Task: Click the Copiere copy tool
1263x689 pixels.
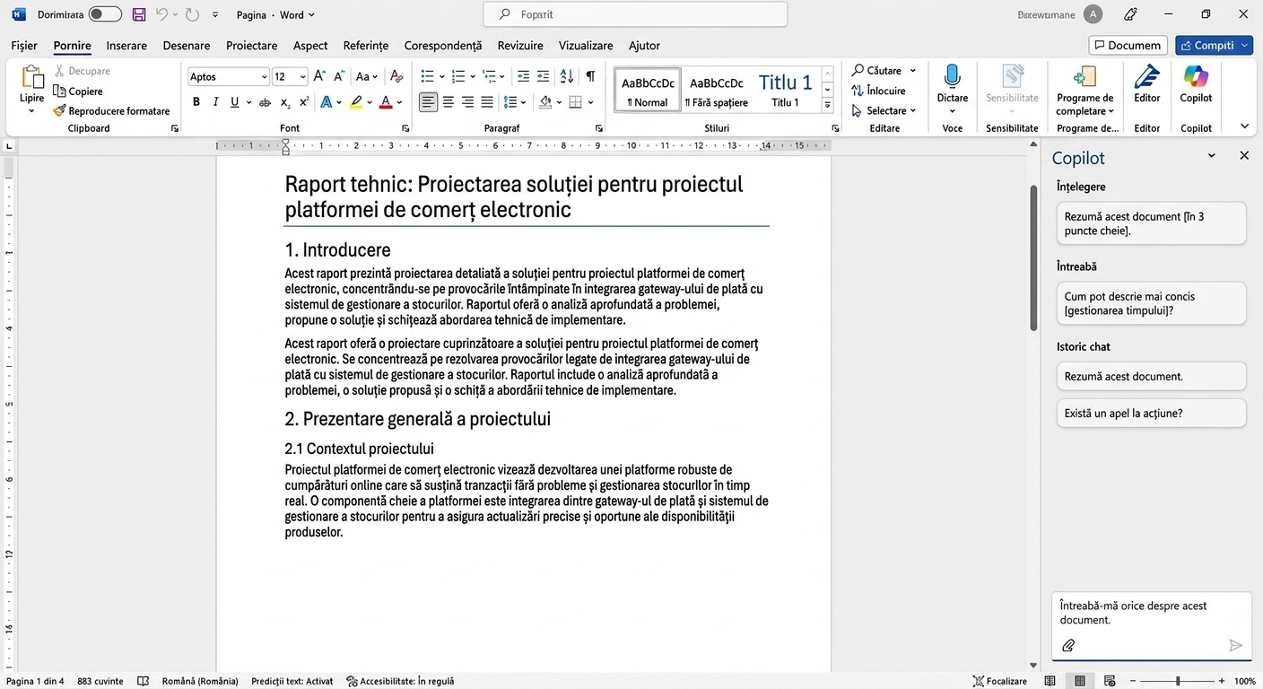Action: [78, 91]
